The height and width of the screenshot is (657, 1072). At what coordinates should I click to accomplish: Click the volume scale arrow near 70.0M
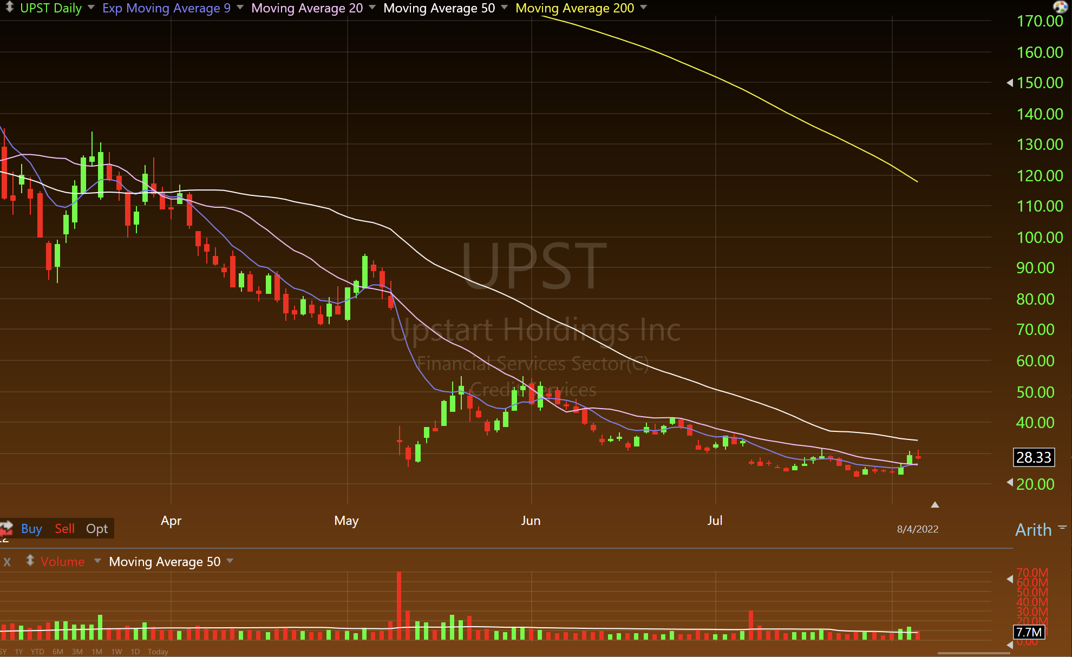(1010, 579)
